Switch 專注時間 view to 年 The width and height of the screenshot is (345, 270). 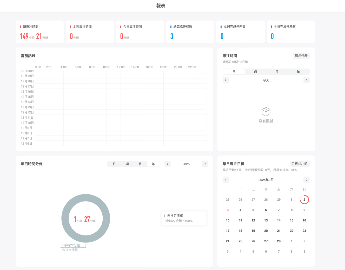click(x=298, y=71)
